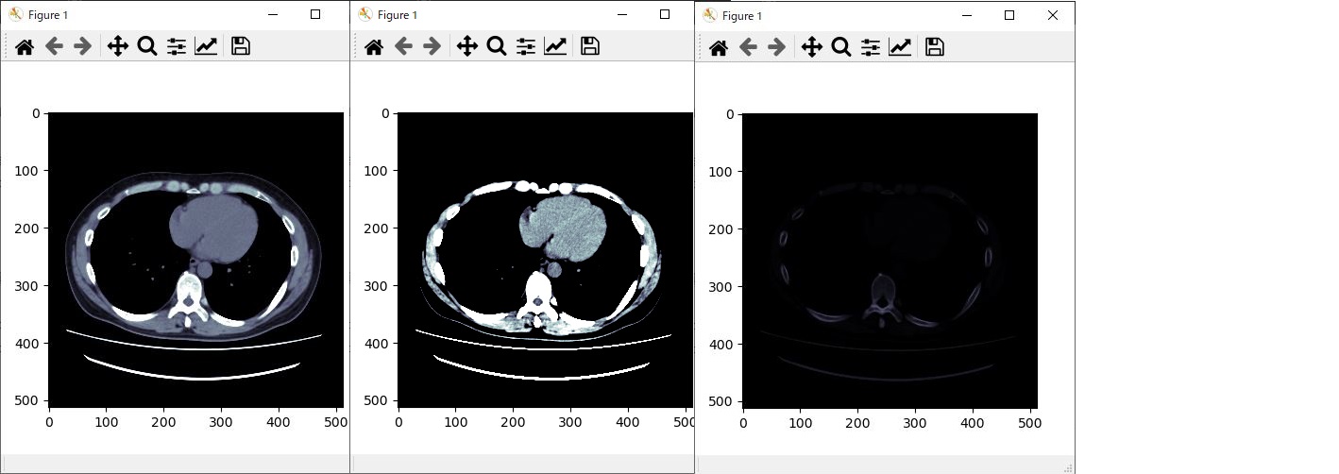Screen dimensions: 1339x474
Task: Go forward to next view in left window
Action: click(x=83, y=46)
